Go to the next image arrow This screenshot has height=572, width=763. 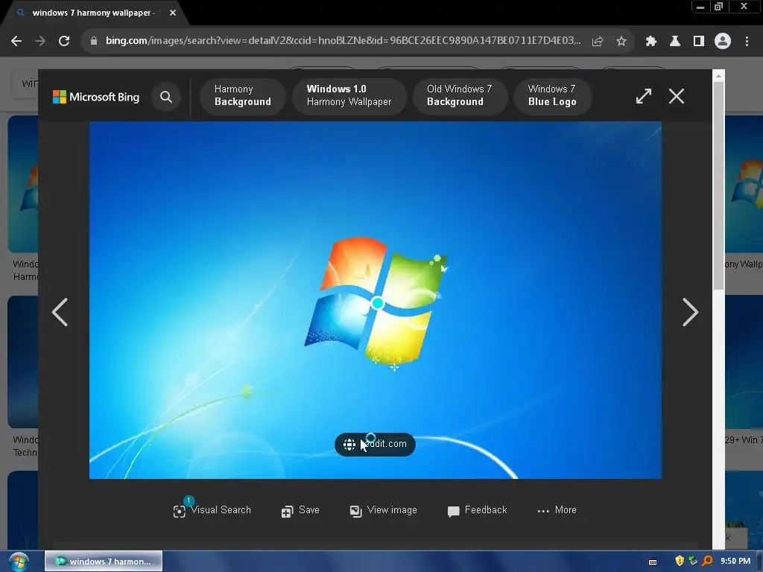(691, 312)
